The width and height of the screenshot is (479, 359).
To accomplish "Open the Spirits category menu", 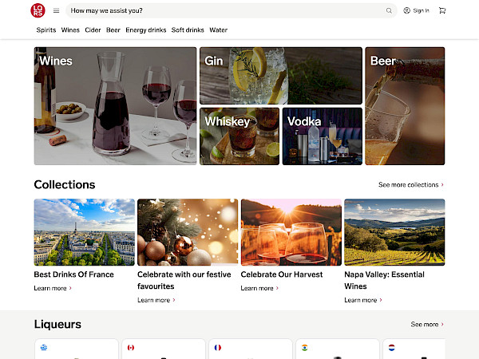I will (46, 30).
